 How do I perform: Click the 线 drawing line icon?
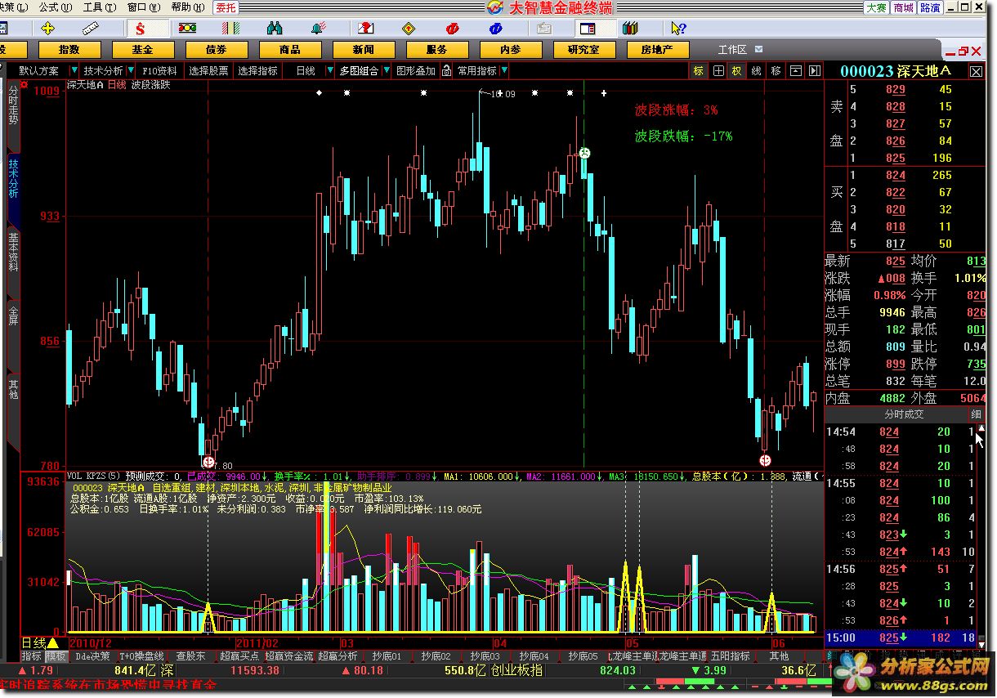click(x=757, y=71)
